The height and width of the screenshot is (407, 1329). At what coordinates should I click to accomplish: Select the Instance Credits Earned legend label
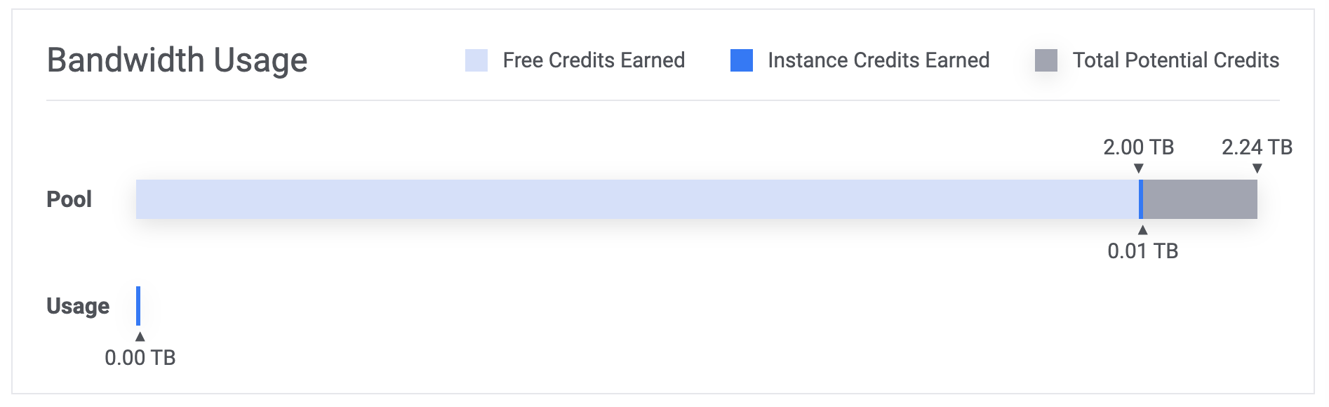[879, 60]
